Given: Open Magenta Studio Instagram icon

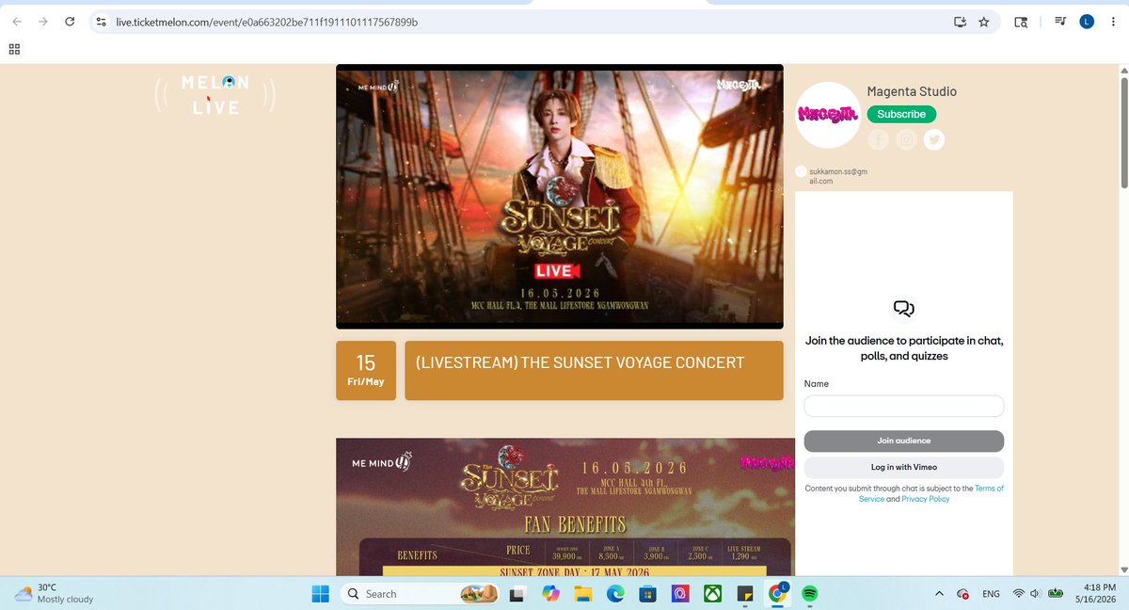Looking at the screenshot, I should 906,140.
